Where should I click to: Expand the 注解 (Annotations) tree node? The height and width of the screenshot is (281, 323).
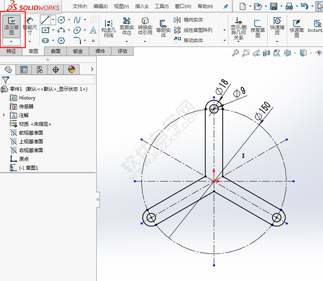[4, 115]
